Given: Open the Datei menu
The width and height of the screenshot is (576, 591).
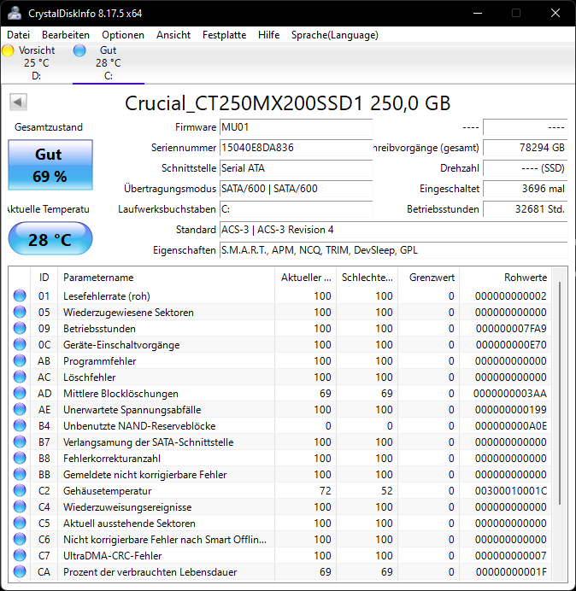Looking at the screenshot, I should coord(18,35).
